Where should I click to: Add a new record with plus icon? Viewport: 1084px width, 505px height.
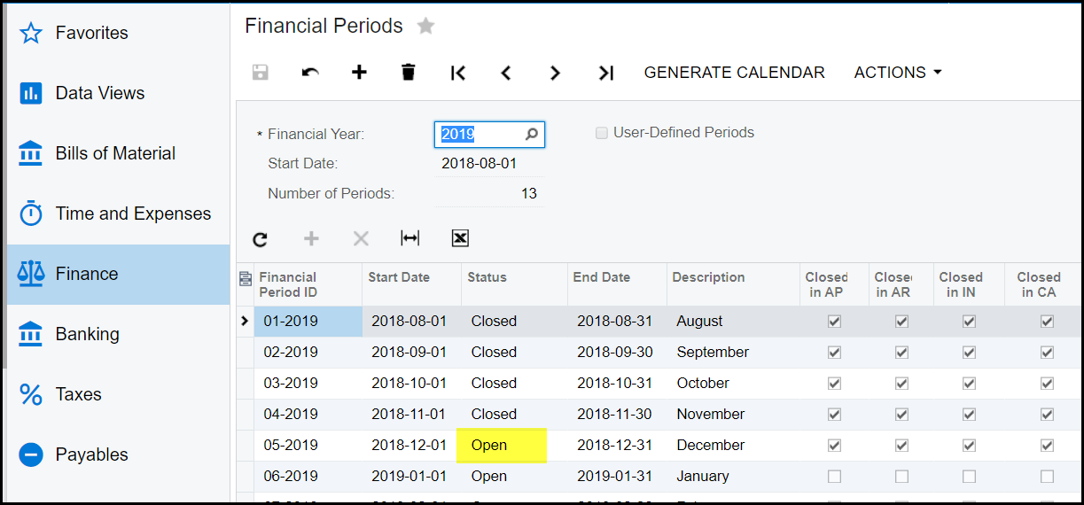point(359,73)
